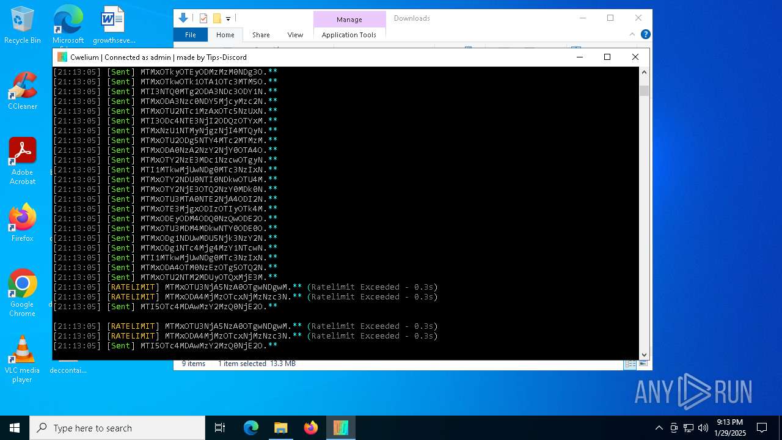The image size is (782, 440).
Task: Launch Firefox from the desktop
Action: click(x=23, y=223)
